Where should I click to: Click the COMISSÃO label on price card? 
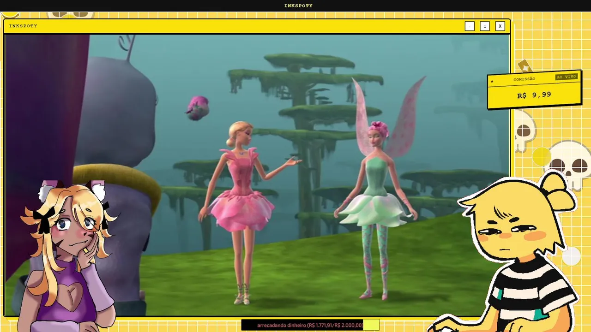pos(524,79)
